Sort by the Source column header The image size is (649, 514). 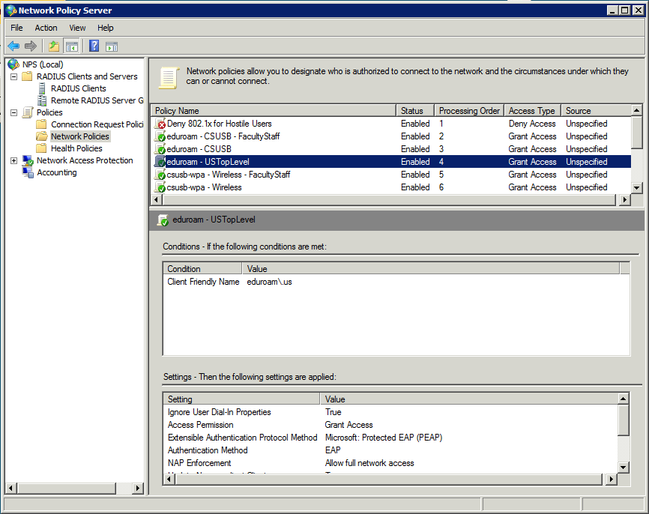coord(596,110)
